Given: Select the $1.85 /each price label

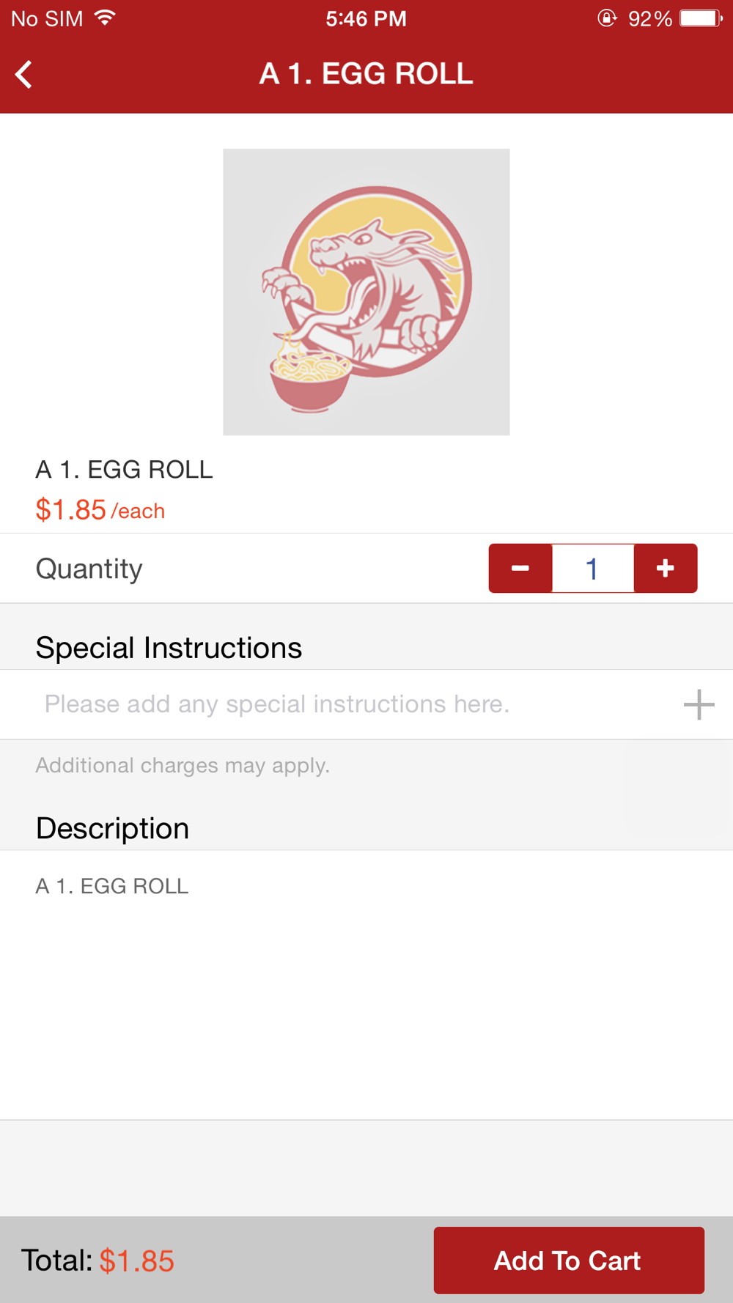Looking at the screenshot, I should coord(100,509).
